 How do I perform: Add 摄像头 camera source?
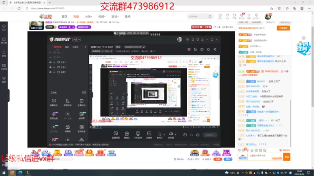point(127,135)
